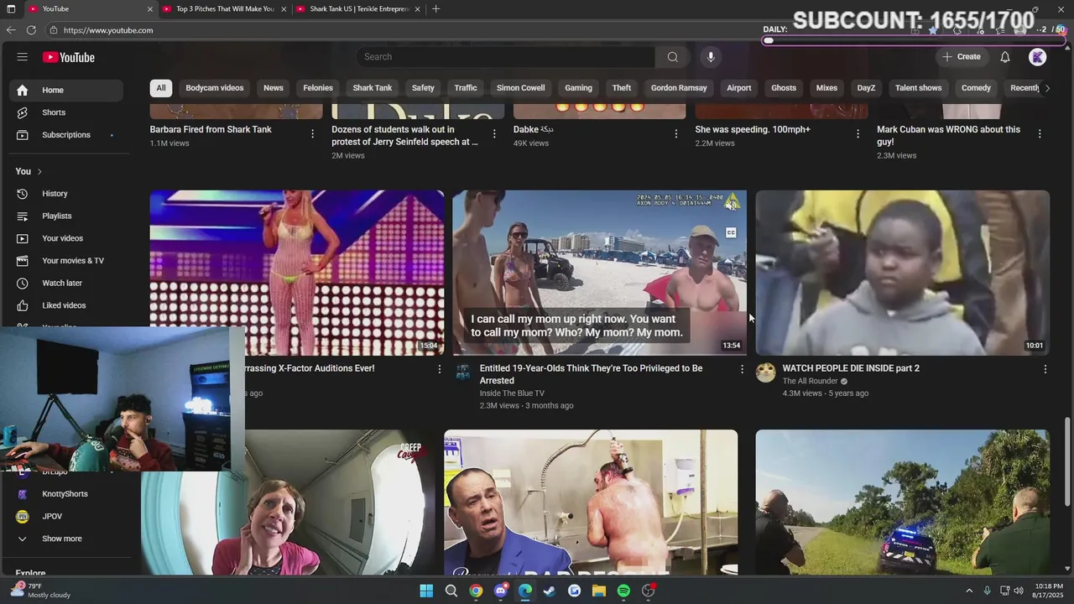This screenshot has width=1074, height=604.
Task: Open the Inside The Blue TV channel link
Action: [512, 393]
